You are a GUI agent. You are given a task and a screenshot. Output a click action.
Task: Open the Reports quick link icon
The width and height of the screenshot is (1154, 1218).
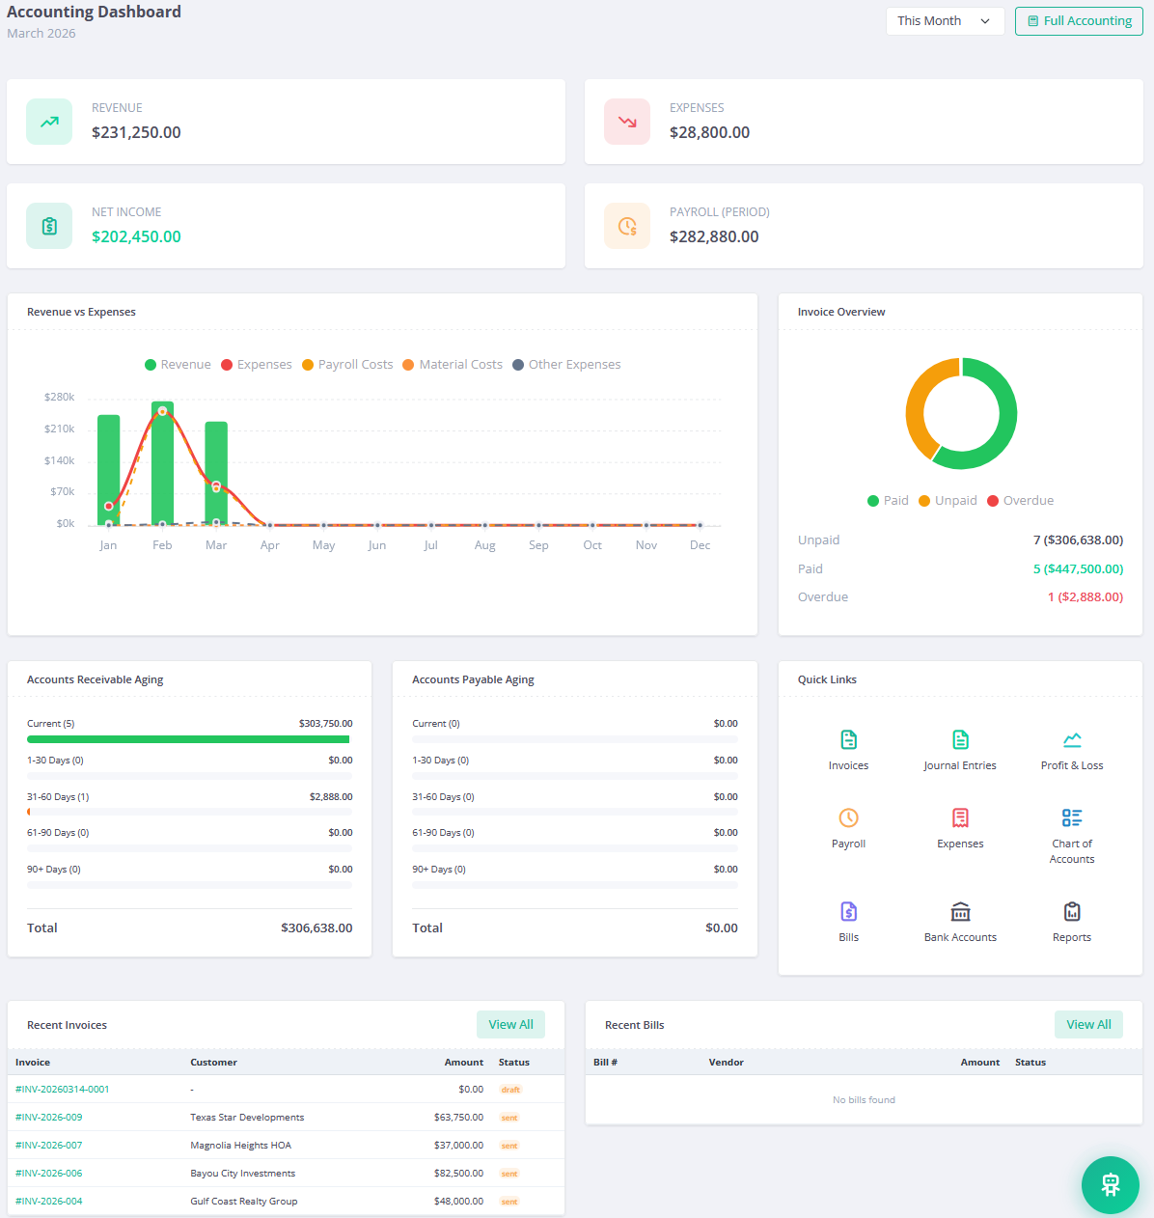[x=1072, y=920]
